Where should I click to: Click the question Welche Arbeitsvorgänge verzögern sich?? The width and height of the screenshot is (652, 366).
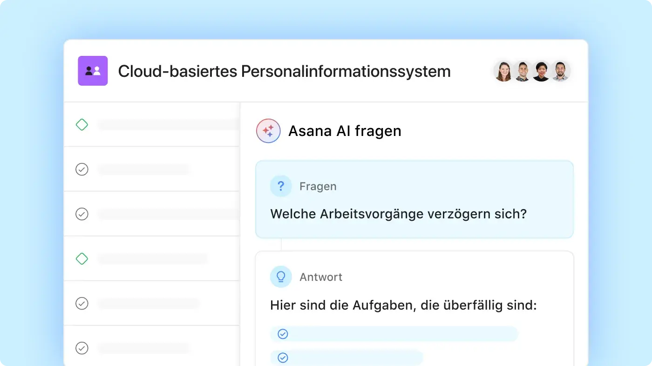point(399,214)
